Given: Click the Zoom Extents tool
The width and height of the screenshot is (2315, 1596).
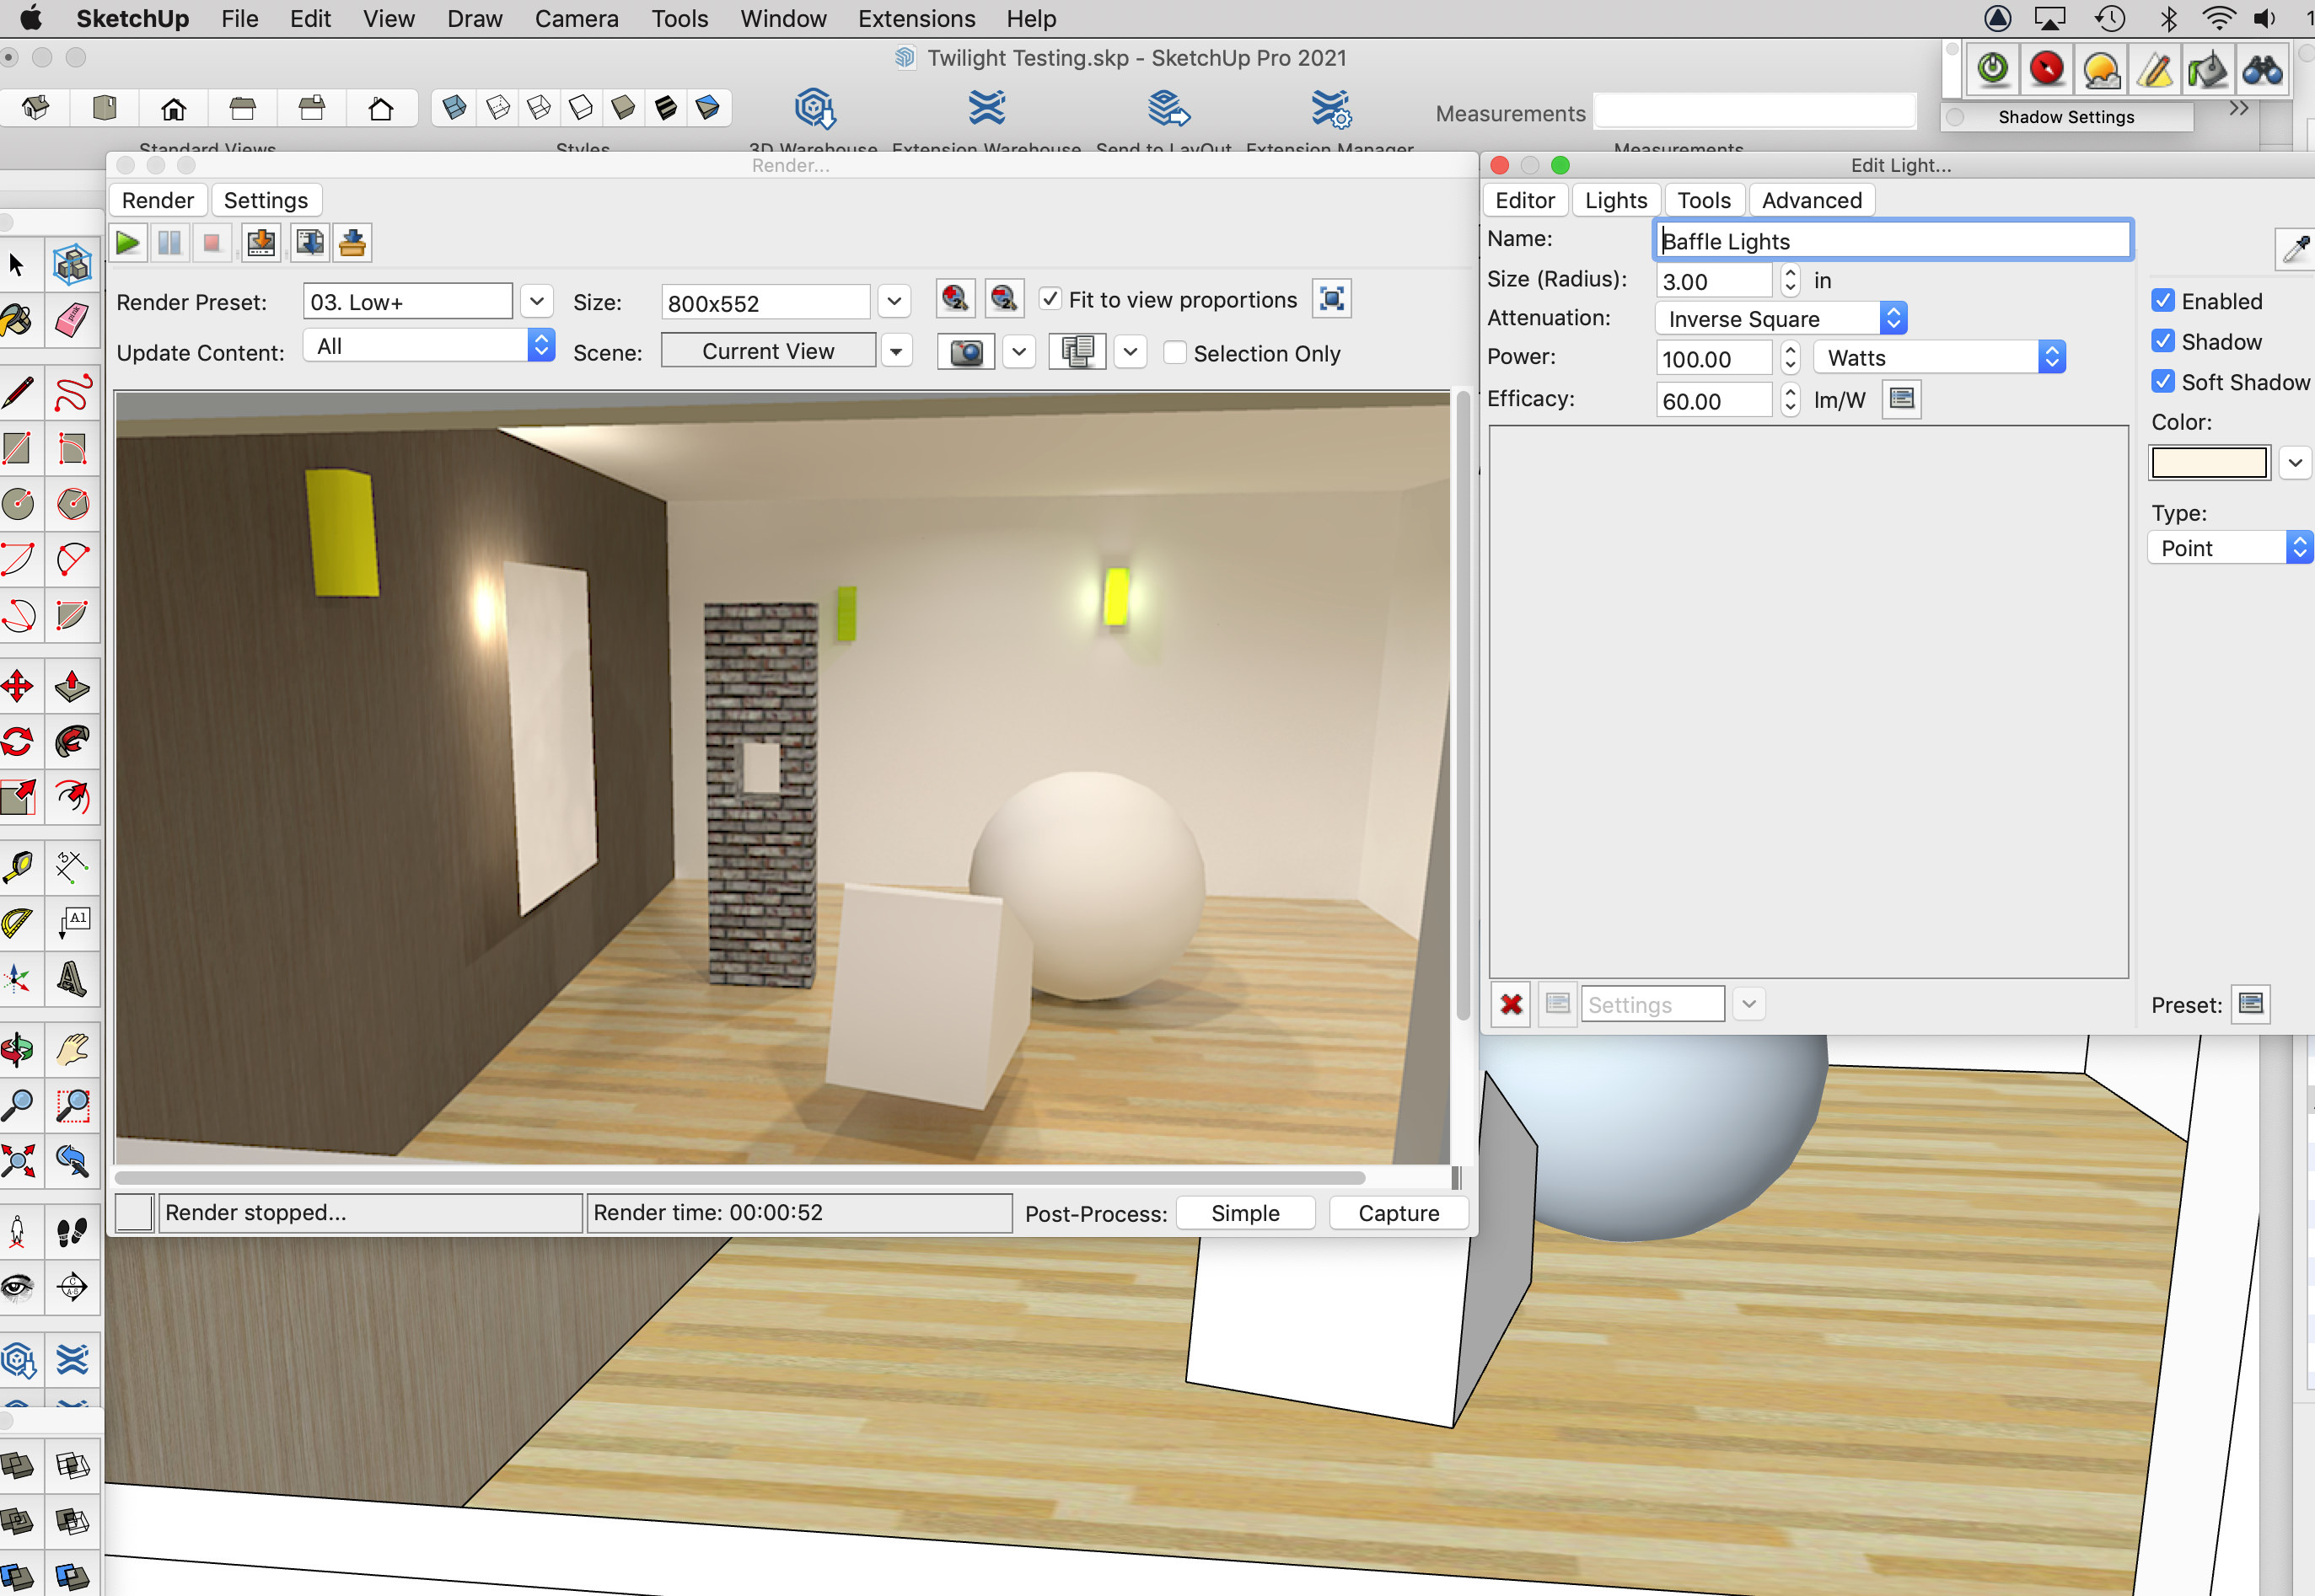Looking at the screenshot, I should click(x=17, y=1160).
